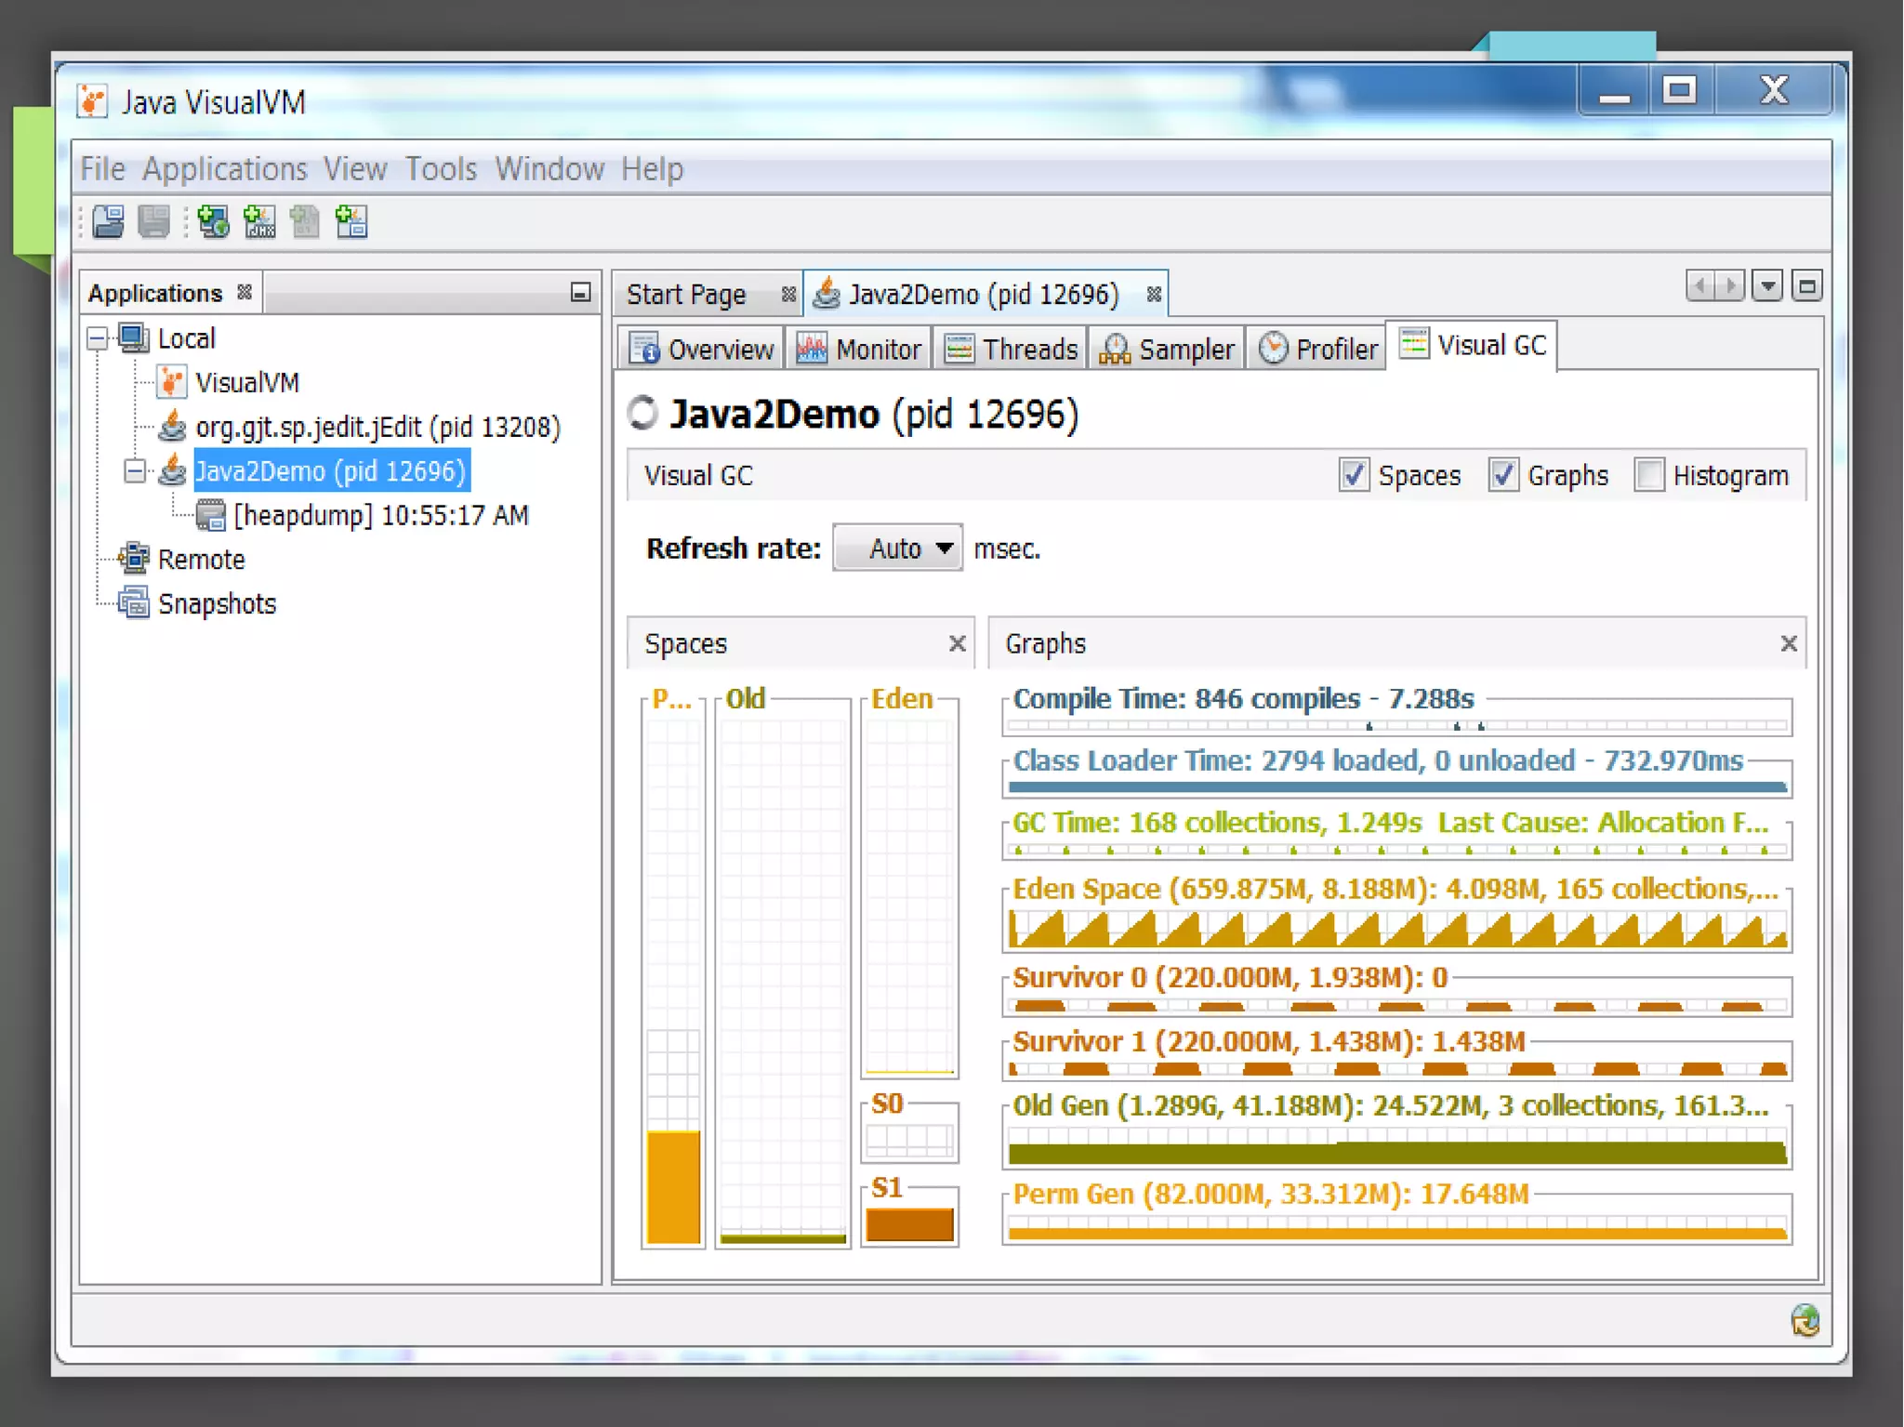1904x1427 pixels.
Task: Minimize the Applications panel
Action: (580, 293)
